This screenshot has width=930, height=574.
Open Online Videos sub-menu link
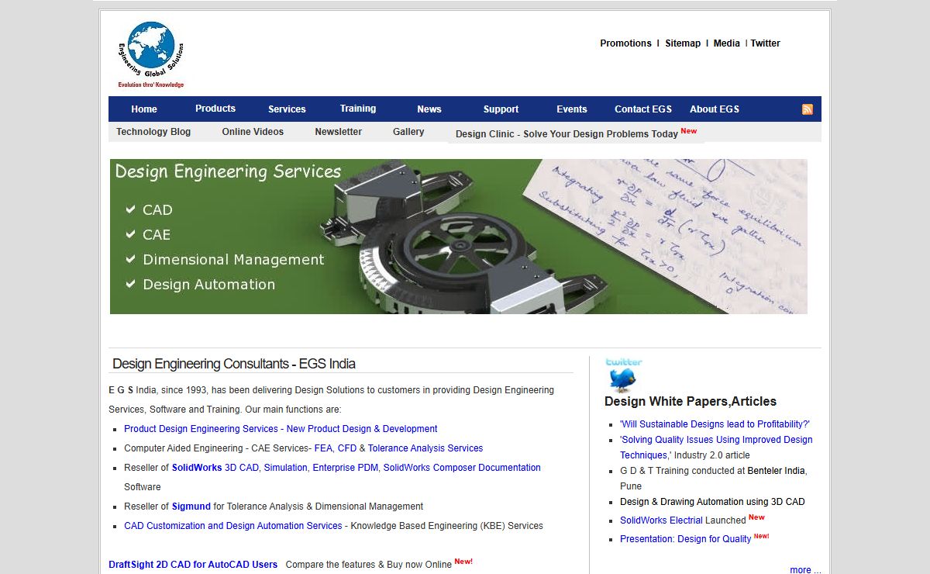(253, 132)
